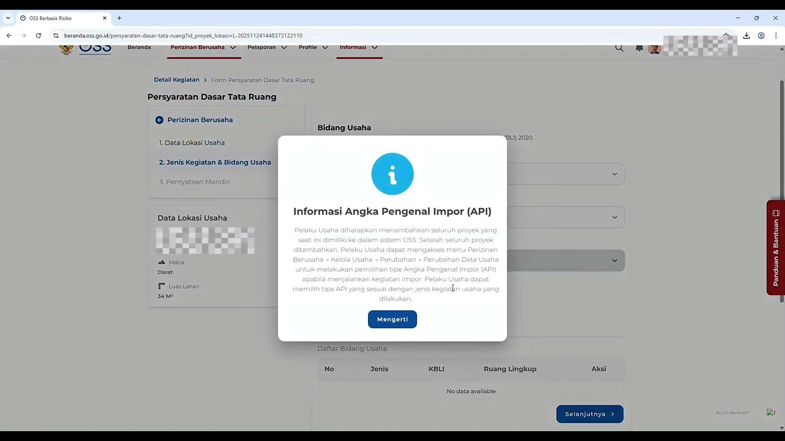Click the blue info icon in the dialog
Screen dimensions: 785x441
(392, 174)
